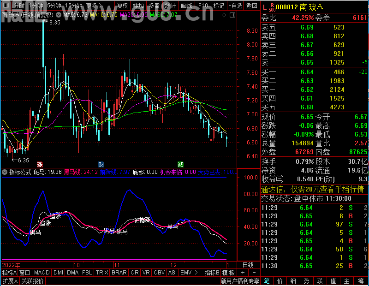Screen dimensions: 369x286
Task: Expand the 指标公式 indicator dropdown arrow
Action: pyautogui.click(x=5, y=172)
